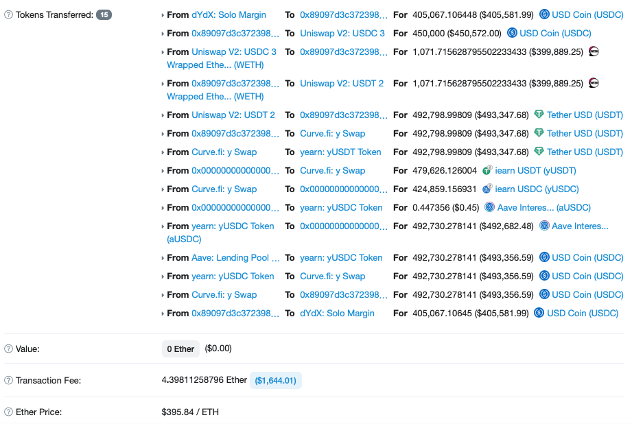
Task: Click the Aave aUSDC icon beside 0.447356
Action: point(489,207)
